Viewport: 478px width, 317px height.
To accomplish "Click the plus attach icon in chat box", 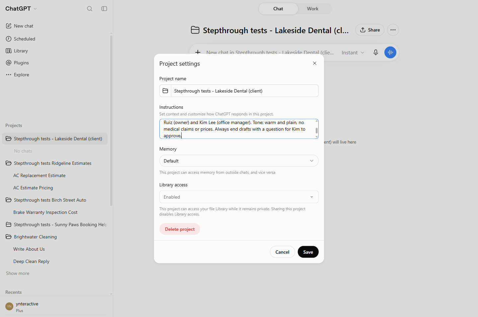I will 198,52.
